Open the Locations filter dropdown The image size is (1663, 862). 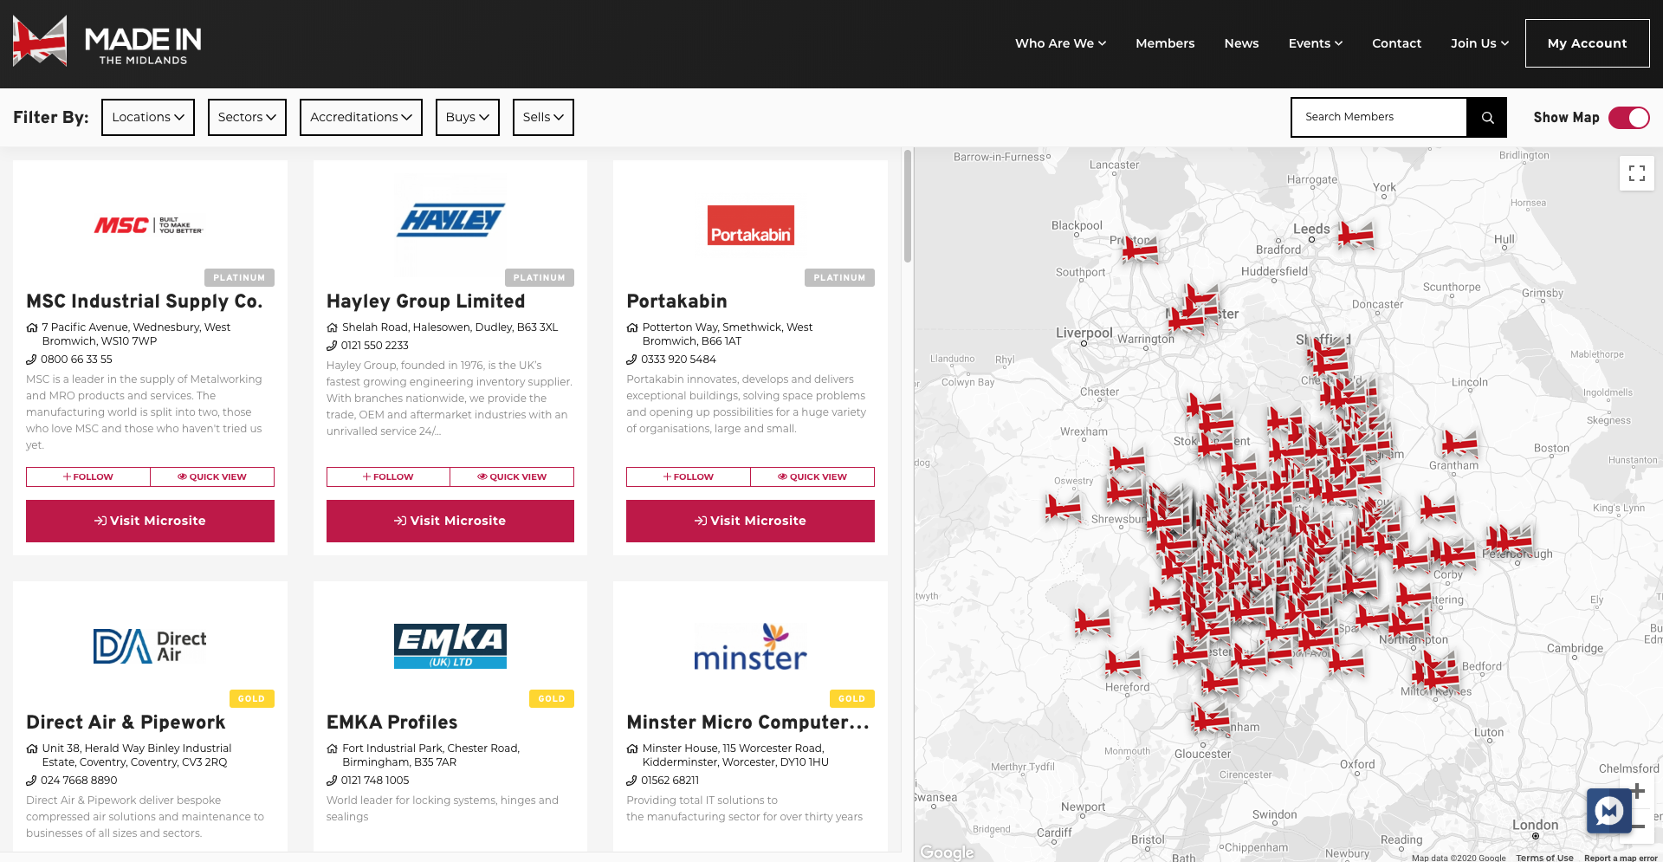(x=148, y=117)
